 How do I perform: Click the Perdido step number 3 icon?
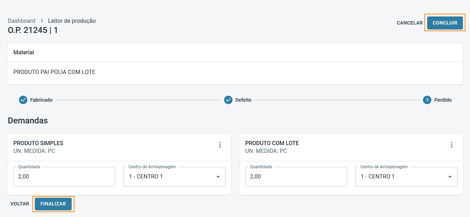point(427,100)
